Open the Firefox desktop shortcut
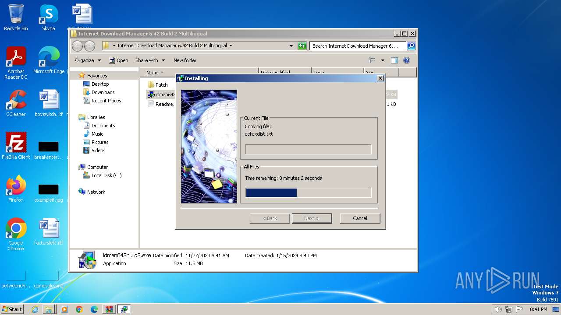 (16, 189)
